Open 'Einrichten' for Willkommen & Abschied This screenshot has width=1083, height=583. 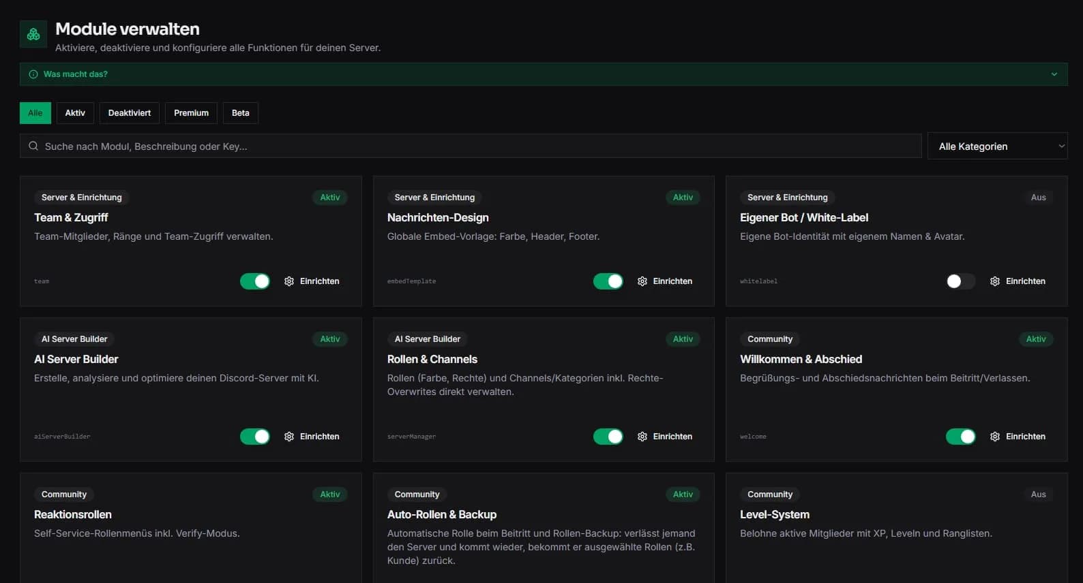(1026, 437)
